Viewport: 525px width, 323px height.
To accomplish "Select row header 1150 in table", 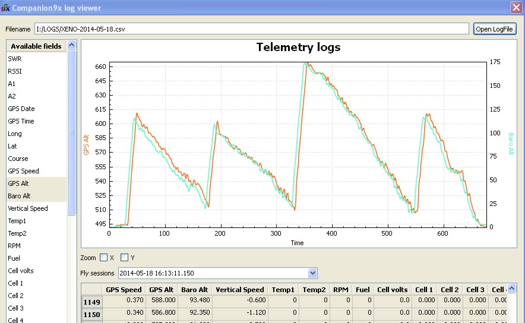I will pyautogui.click(x=93, y=313).
